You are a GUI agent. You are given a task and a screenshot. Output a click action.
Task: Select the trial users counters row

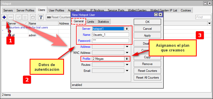tap(36, 27)
